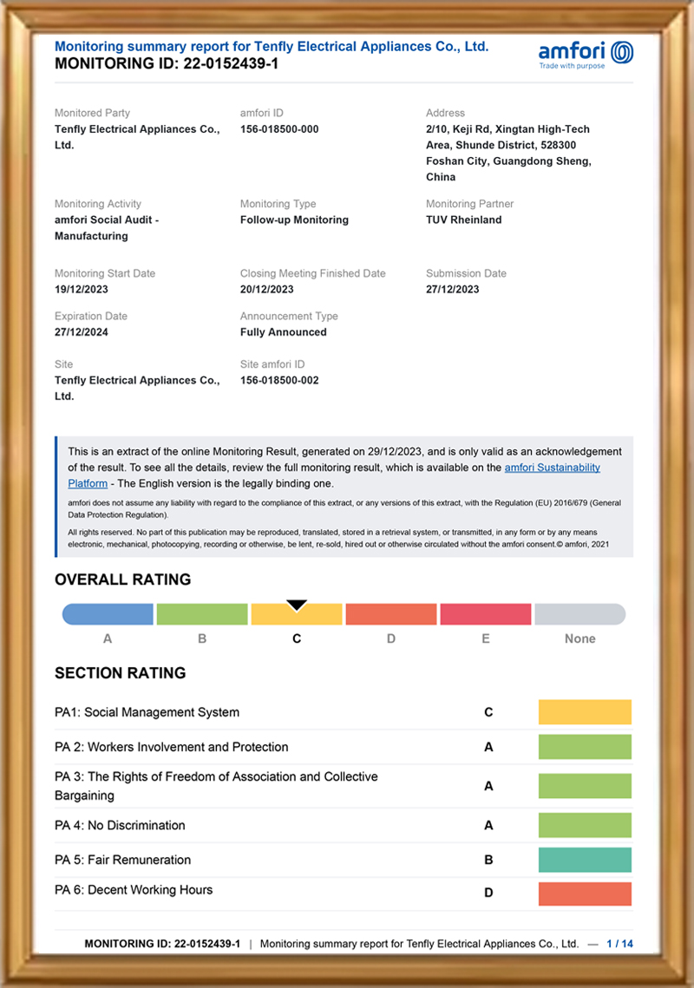Click the TUV Rheinland monitoring partner text
The height and width of the screenshot is (988, 694).
click(x=463, y=219)
